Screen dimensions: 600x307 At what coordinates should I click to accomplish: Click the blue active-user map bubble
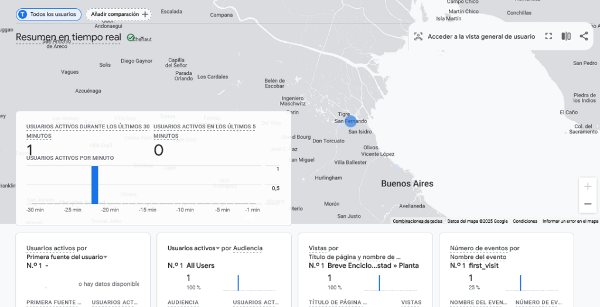[x=350, y=121]
